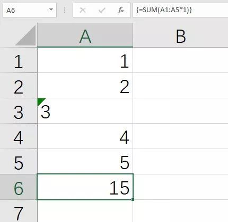Select cell A1 containing 1
Viewport: 228px width, 222px height.
(85, 60)
